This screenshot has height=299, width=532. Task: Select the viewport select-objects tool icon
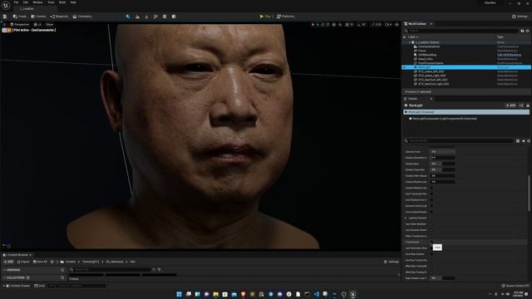click(x=313, y=24)
